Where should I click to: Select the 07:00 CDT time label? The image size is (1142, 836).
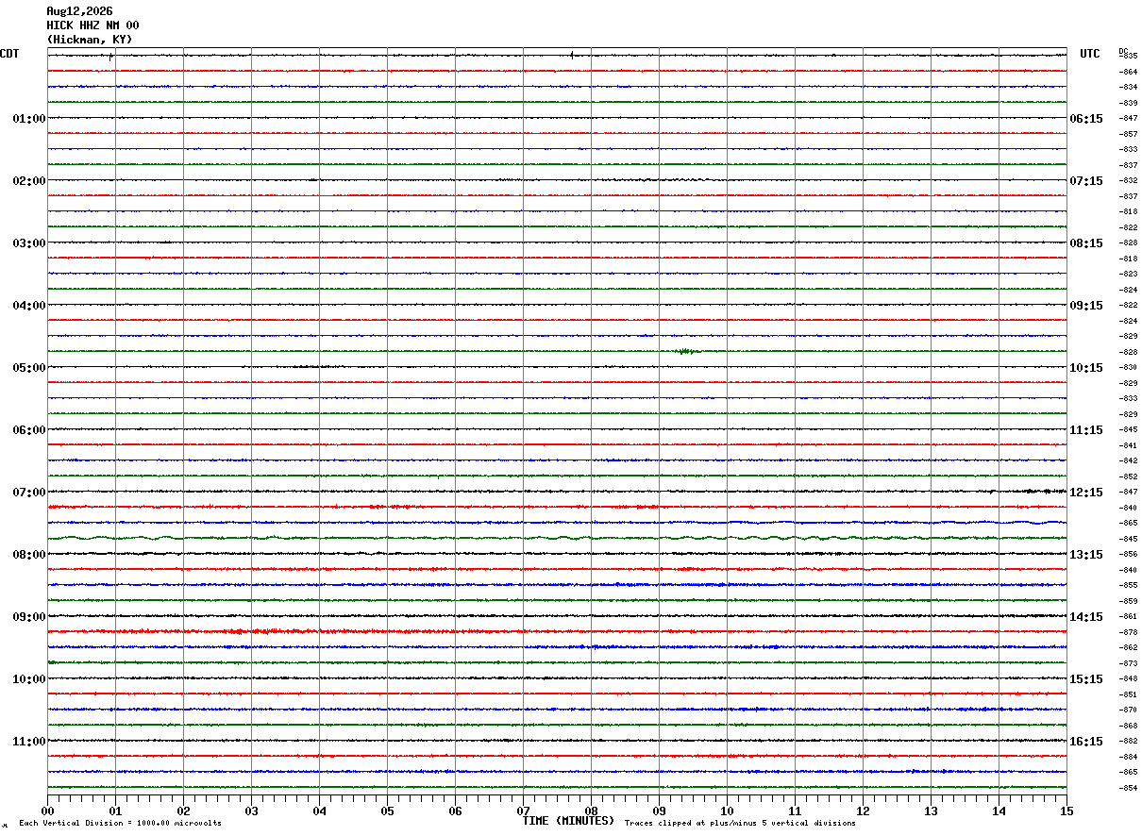(x=29, y=493)
